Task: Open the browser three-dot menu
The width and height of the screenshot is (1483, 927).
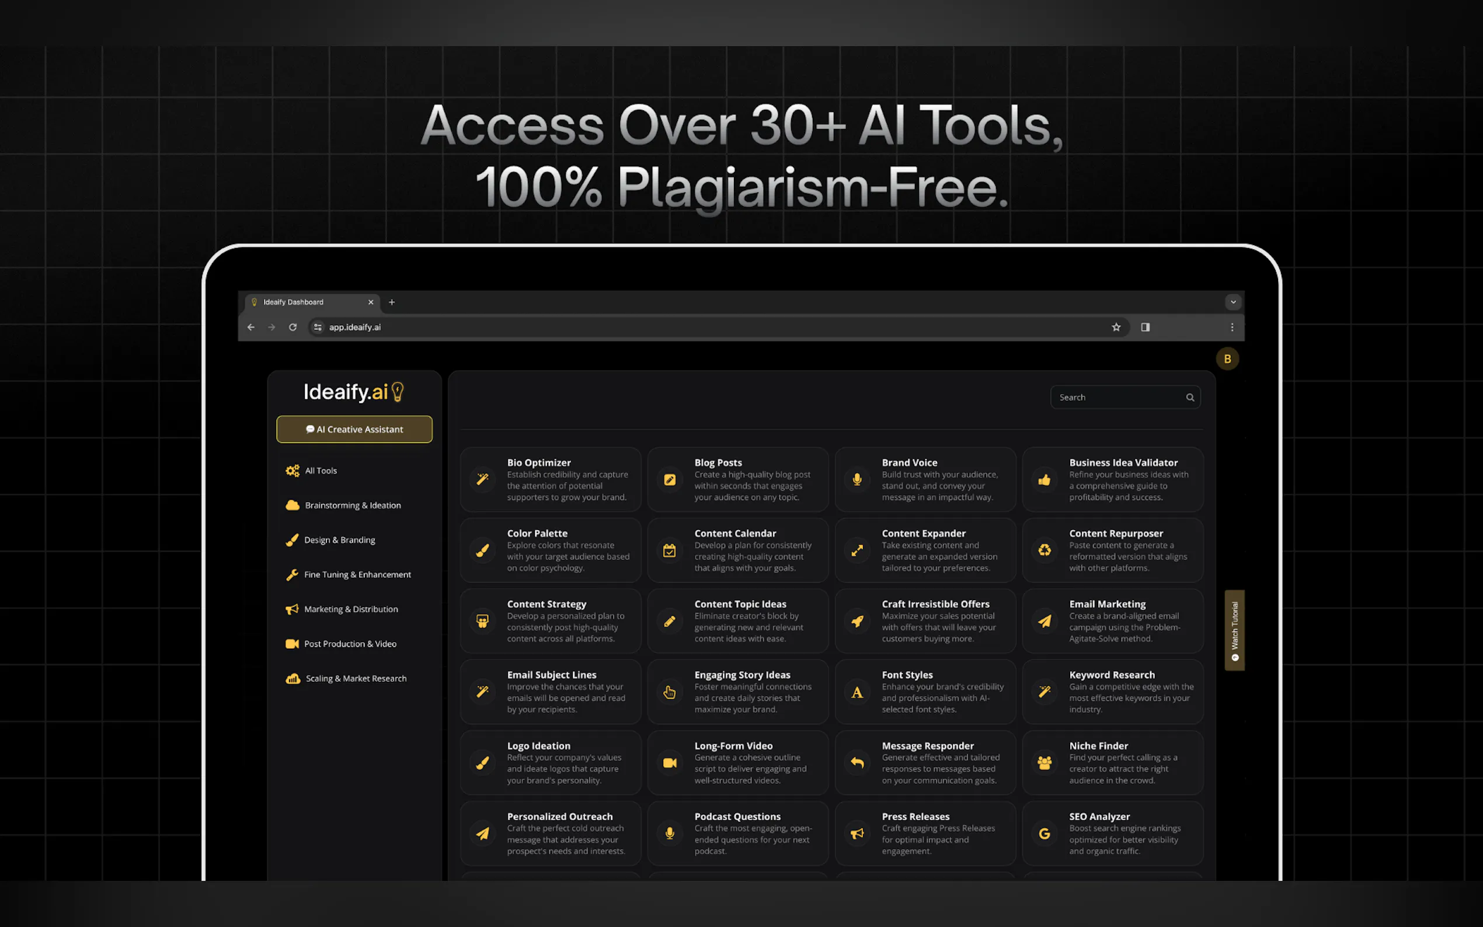Action: [1231, 327]
